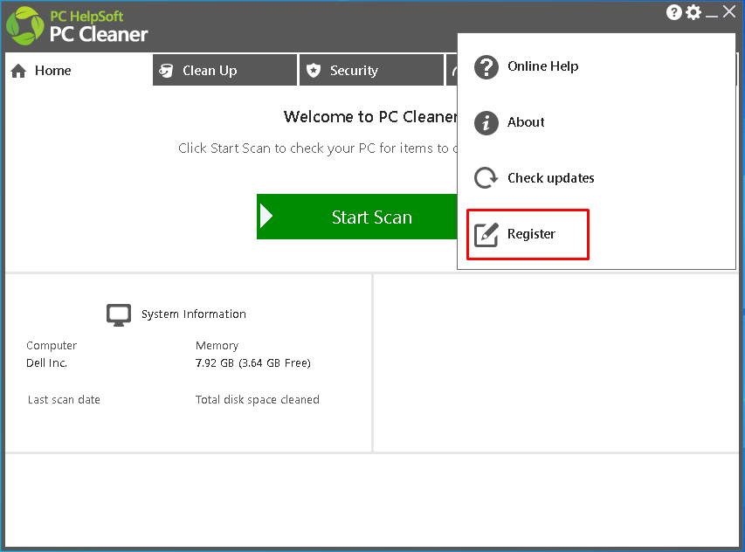Click the Computer label
Image resolution: width=745 pixels, height=552 pixels.
pos(52,345)
